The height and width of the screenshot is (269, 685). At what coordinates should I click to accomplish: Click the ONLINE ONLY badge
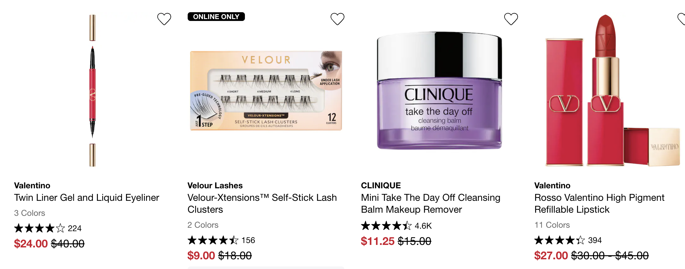click(216, 17)
